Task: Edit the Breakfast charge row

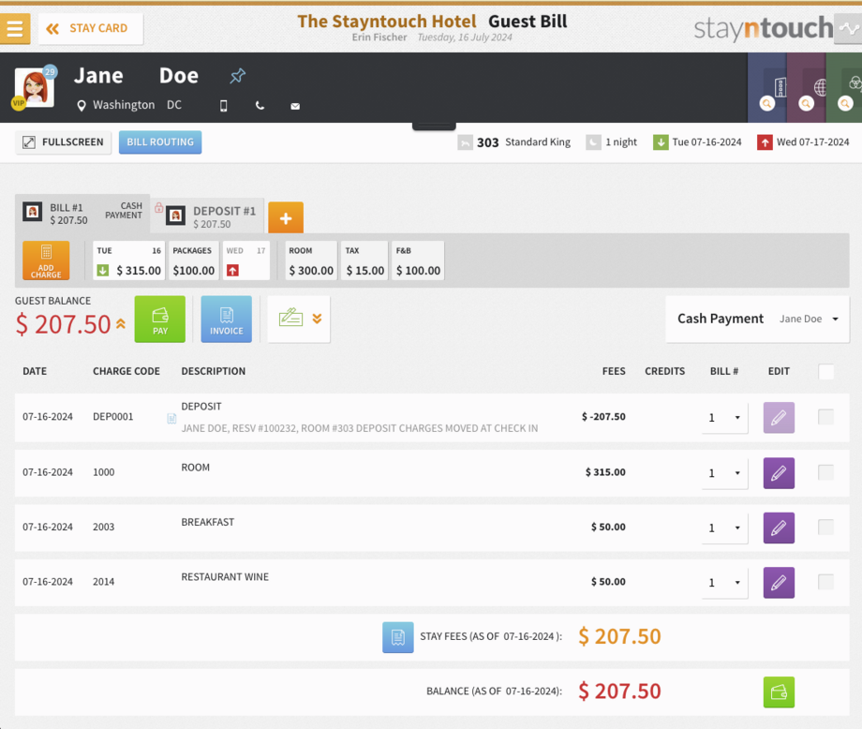Action: [779, 528]
